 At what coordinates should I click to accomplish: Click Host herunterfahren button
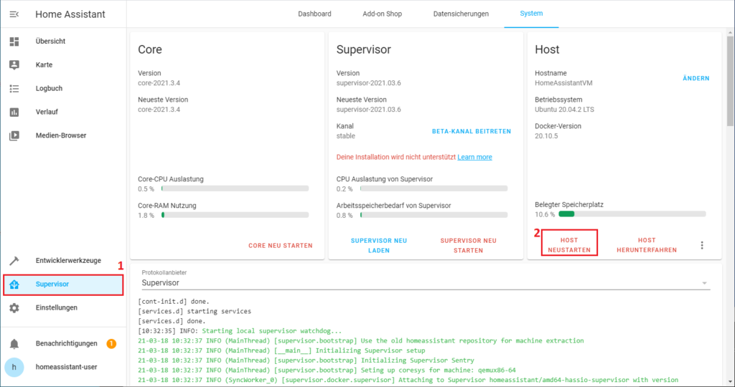647,245
